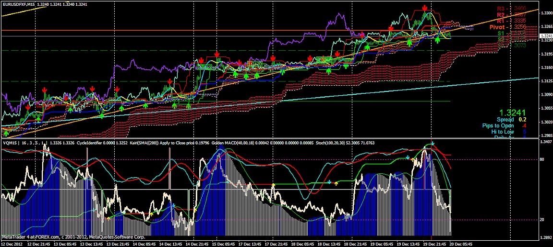Click the 14 Dec 05:45 time label
Image resolution: width=553 pixels, height=247 pixels.
pyautogui.click(x=145, y=244)
